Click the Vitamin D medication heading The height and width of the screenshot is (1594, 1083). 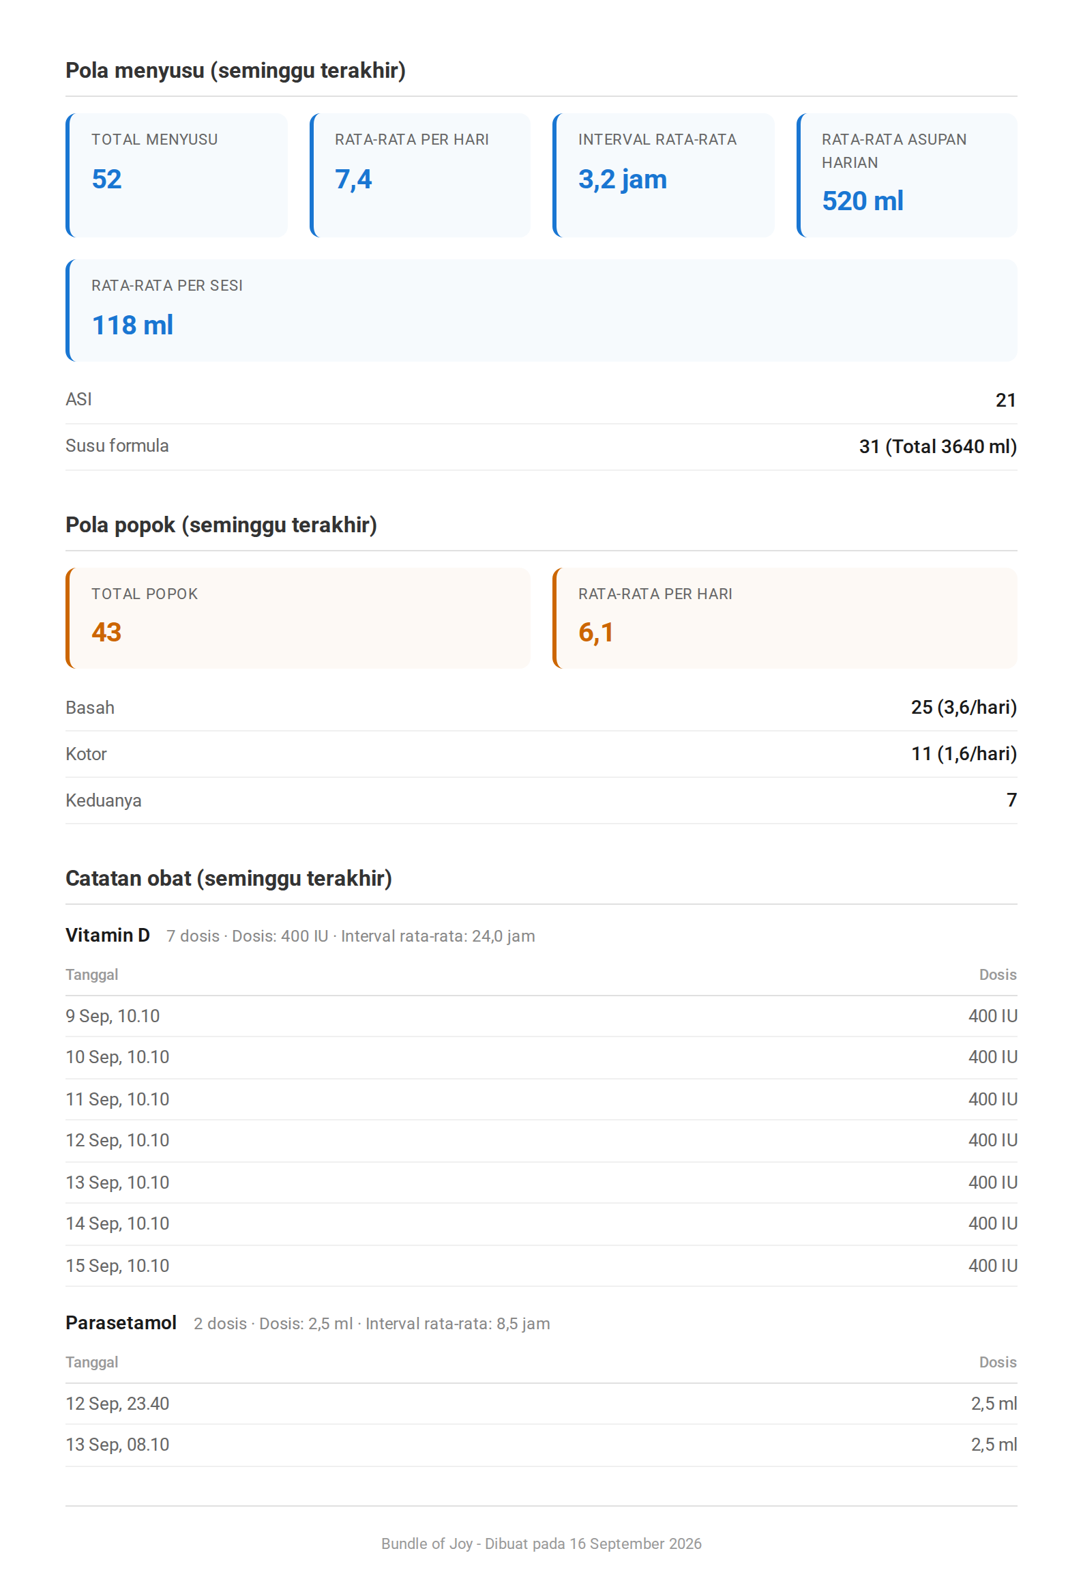tap(108, 936)
